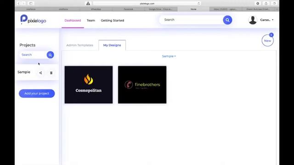294x165 pixels.
Task: Open the Cosmopolitan design thumbnail
Action: point(89,84)
